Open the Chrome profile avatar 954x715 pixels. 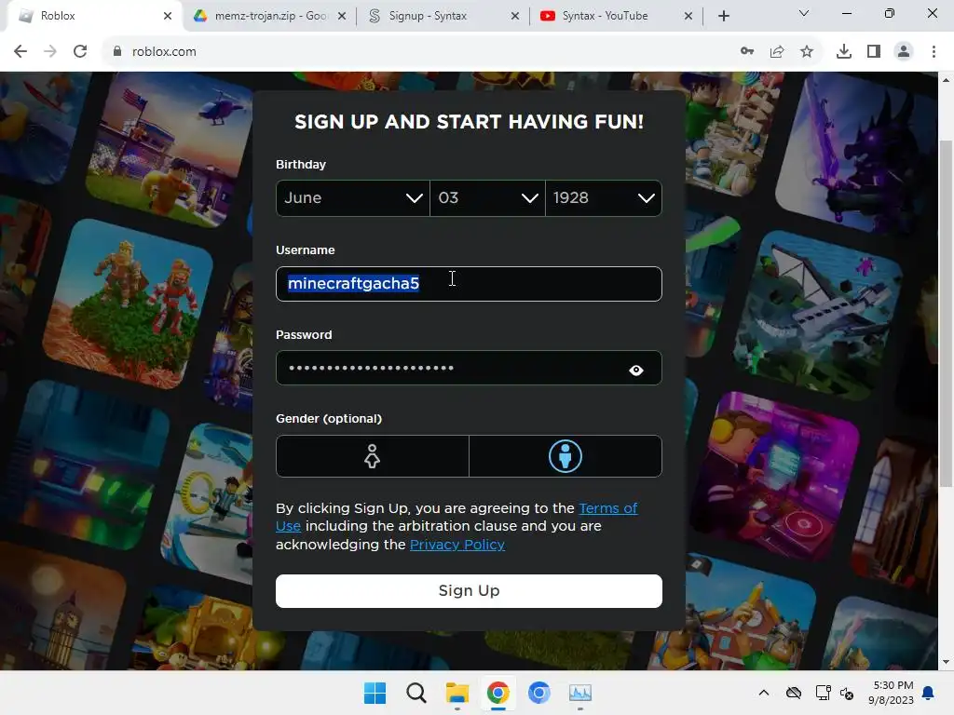[904, 52]
